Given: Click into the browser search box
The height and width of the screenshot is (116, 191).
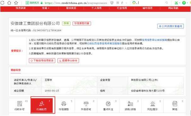Looking at the screenshot, I should [x=151, y=3].
